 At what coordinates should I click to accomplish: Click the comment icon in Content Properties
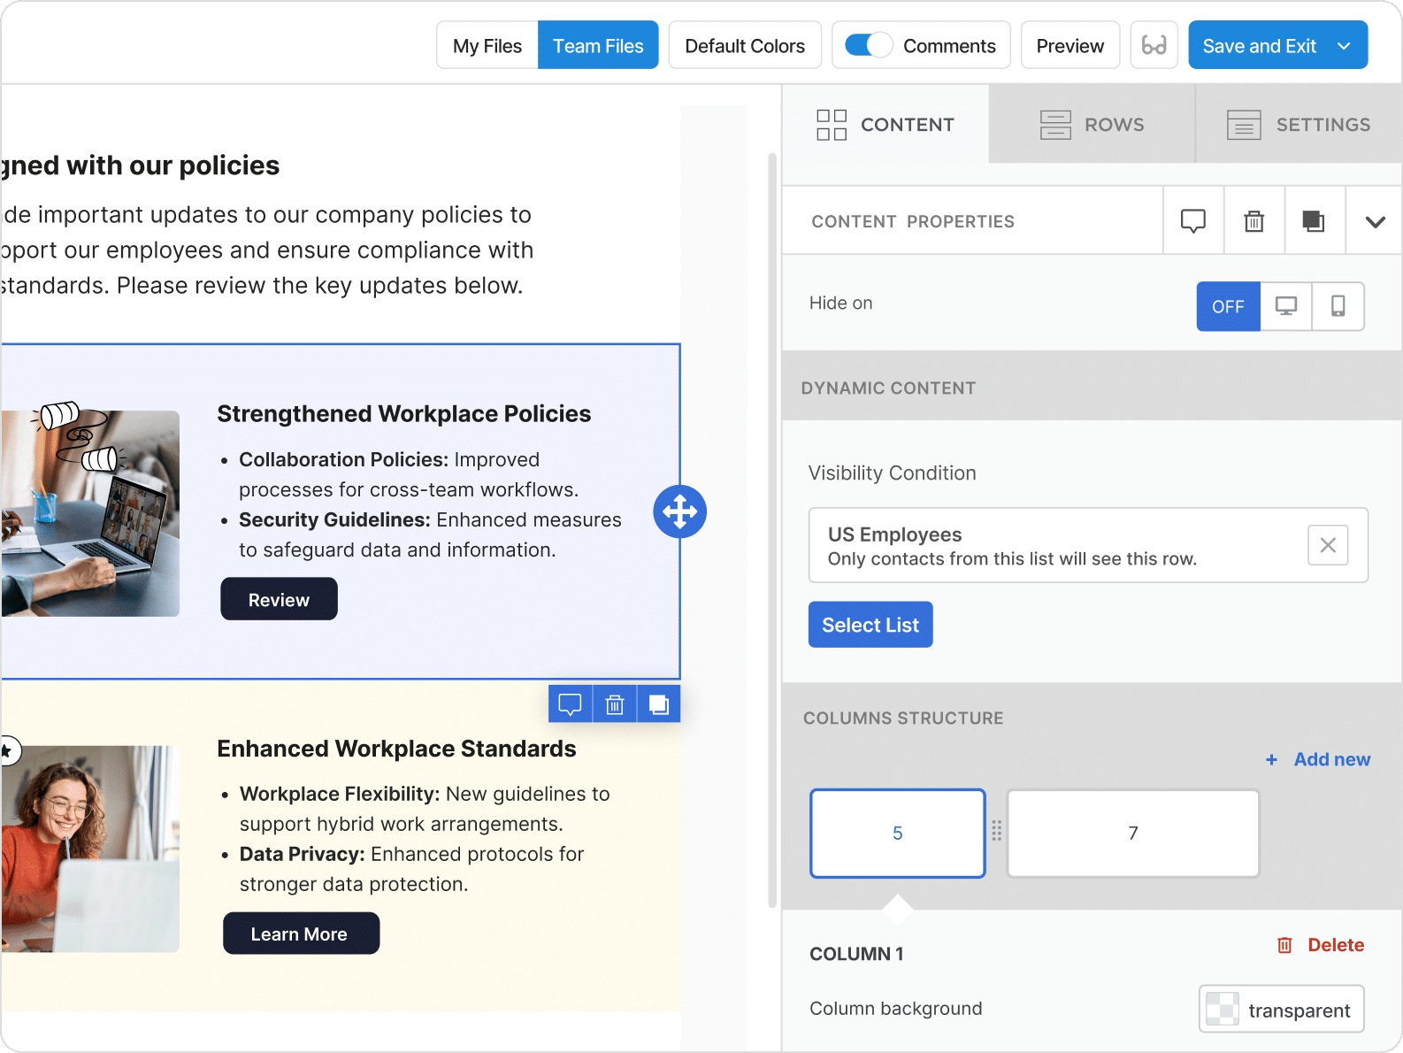point(1192,221)
